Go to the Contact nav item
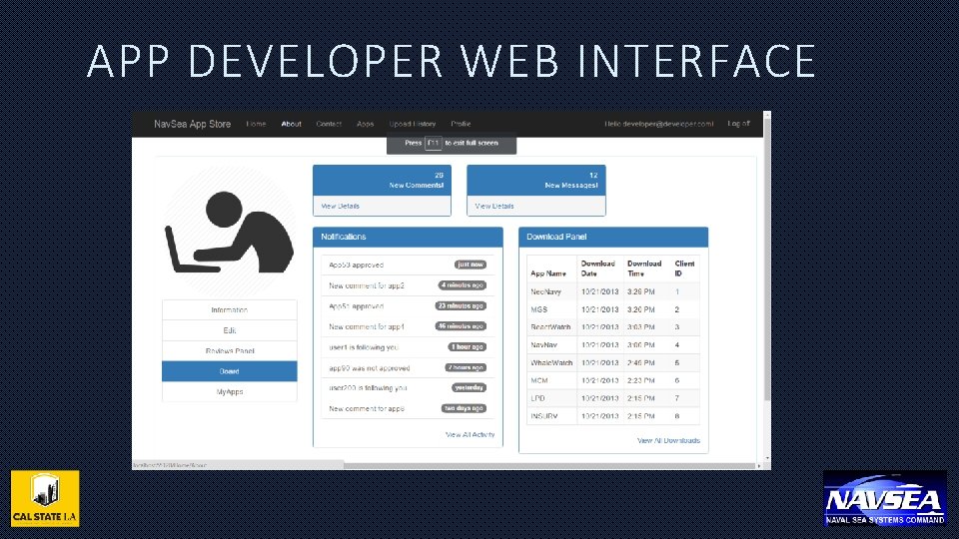Image resolution: width=959 pixels, height=539 pixels. pos(329,124)
